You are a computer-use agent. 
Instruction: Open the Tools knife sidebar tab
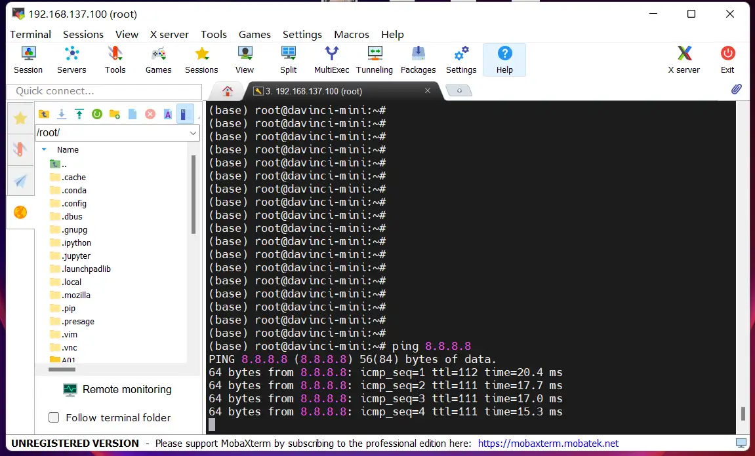tap(20, 149)
